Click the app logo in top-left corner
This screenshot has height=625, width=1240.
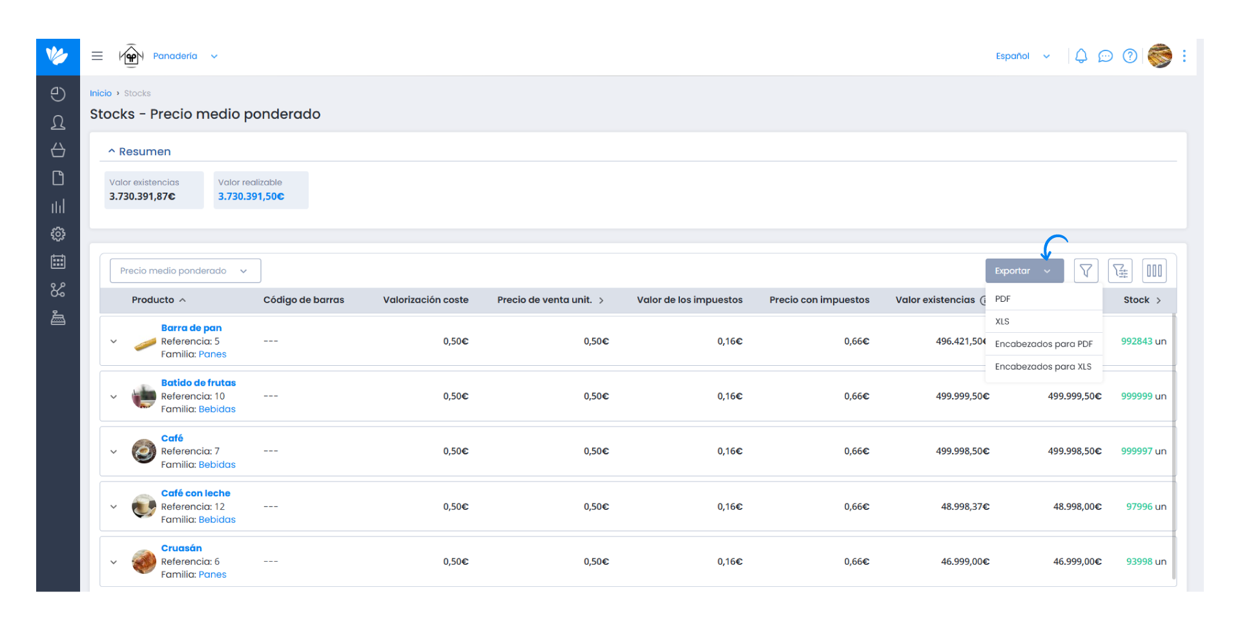coord(57,56)
